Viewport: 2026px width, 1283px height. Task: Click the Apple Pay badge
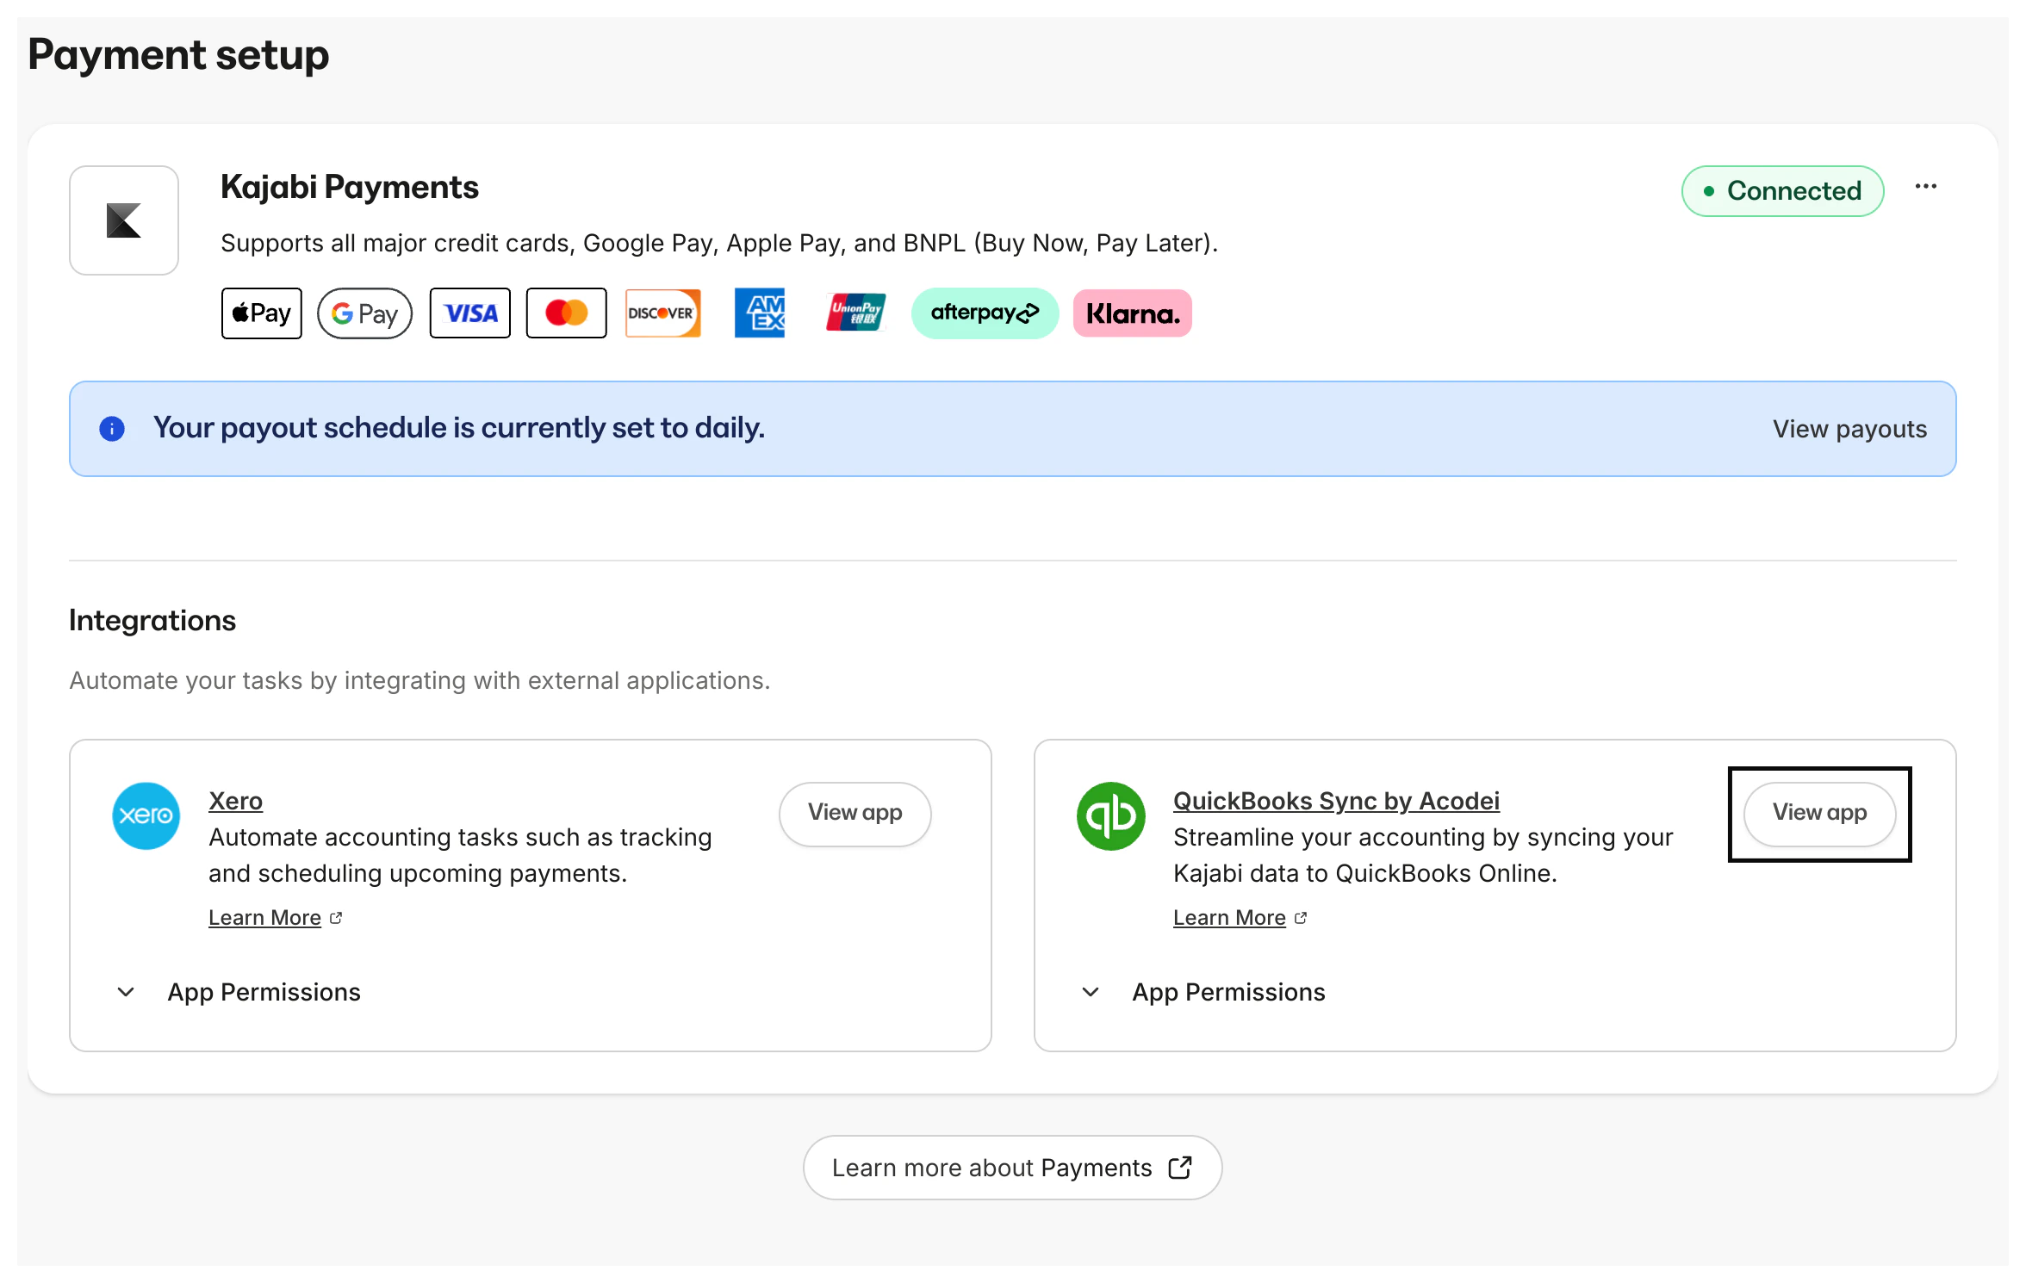pyautogui.click(x=262, y=313)
